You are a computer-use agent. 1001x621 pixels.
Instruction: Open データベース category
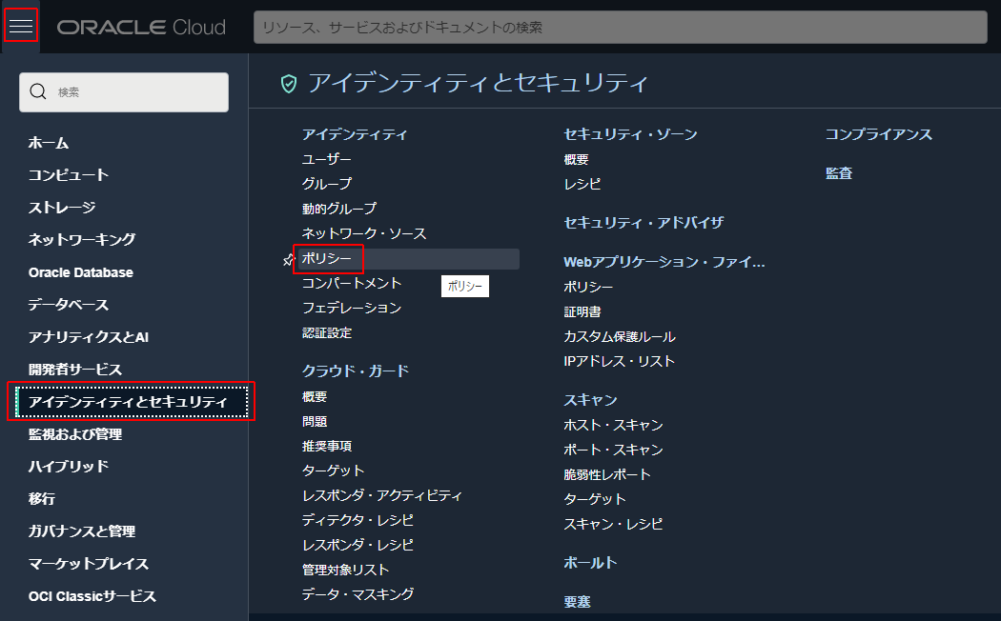69,305
